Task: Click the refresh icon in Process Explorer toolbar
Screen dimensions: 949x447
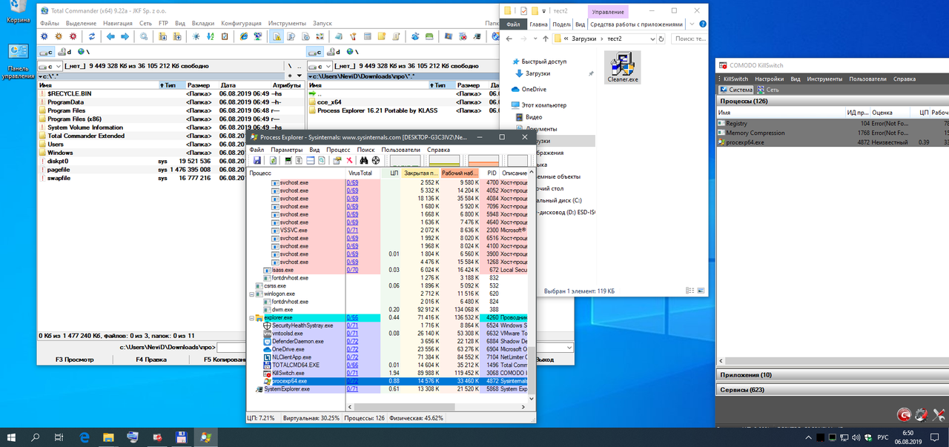Action: (274, 160)
